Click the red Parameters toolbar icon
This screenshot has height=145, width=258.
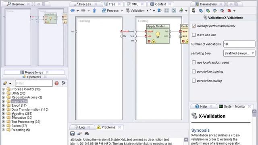pos(229,11)
